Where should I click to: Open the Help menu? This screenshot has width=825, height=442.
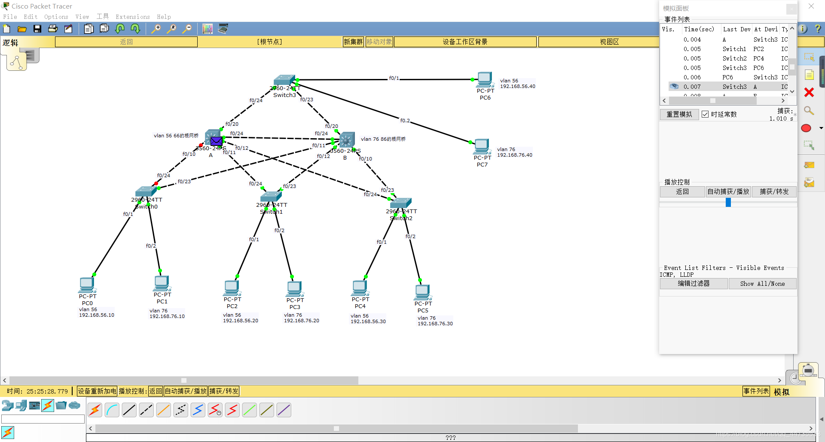pos(164,17)
